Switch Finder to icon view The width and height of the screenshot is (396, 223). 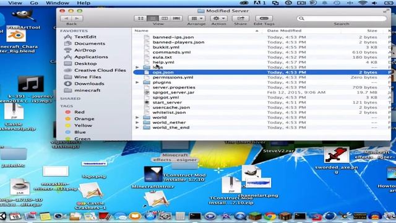coord(140,19)
